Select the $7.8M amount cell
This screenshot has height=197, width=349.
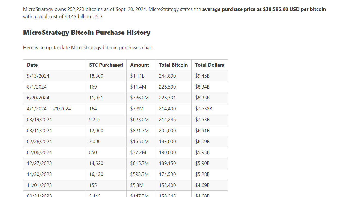pyautogui.click(x=141, y=109)
